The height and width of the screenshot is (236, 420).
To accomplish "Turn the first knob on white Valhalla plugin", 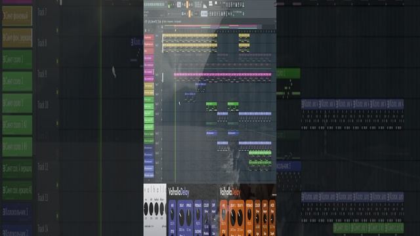I will tap(146, 209).
